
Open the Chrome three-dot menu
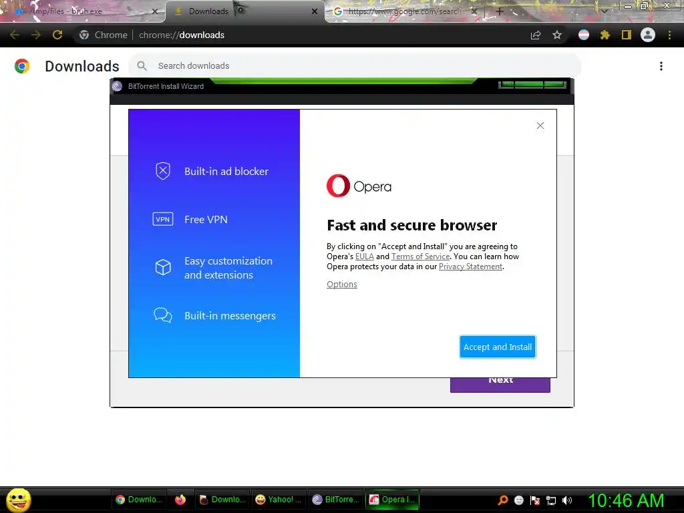669,35
